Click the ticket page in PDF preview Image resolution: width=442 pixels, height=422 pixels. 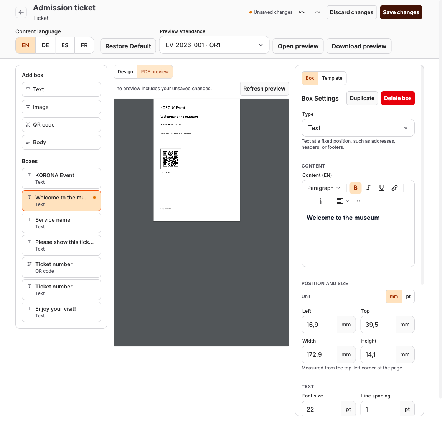coord(197,160)
